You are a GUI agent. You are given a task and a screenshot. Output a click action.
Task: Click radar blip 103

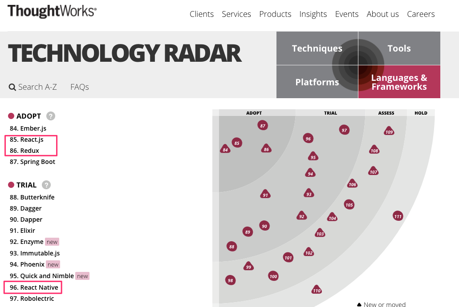[320, 233]
